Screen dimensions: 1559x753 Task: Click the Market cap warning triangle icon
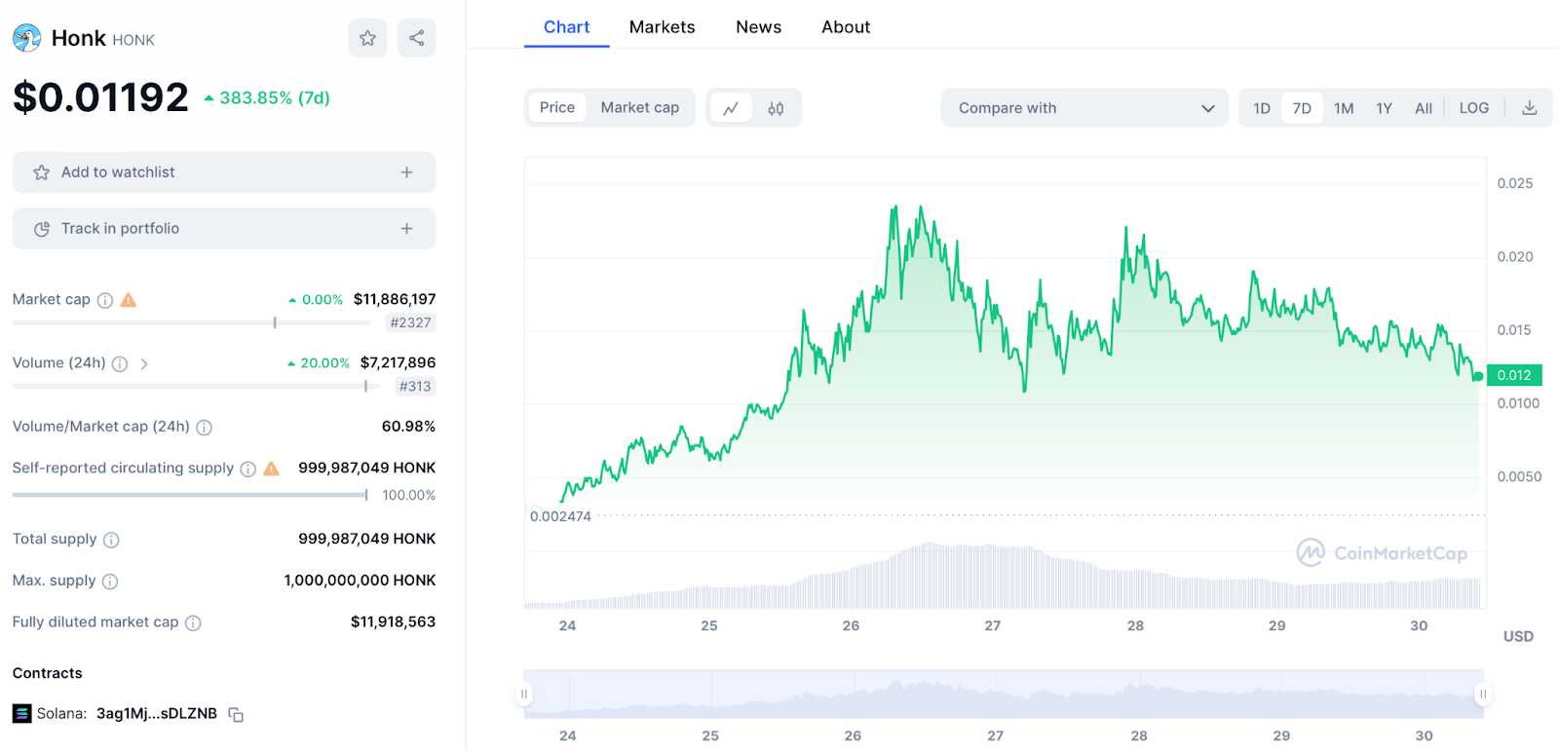click(x=129, y=300)
